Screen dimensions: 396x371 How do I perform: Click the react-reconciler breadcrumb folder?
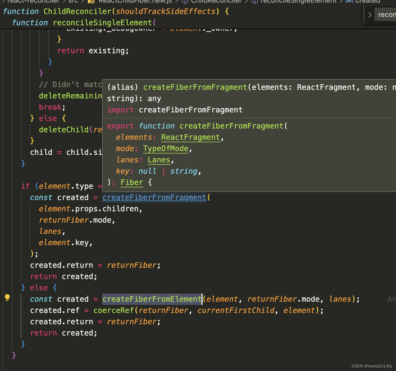coord(33,2)
